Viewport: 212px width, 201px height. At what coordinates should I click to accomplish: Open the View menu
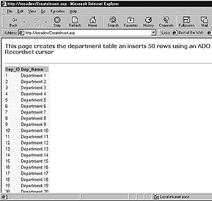coord(32,12)
